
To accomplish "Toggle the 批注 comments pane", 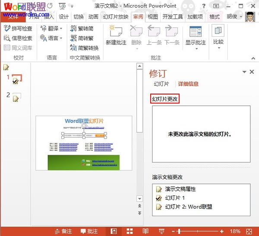I will tap(89, 231).
